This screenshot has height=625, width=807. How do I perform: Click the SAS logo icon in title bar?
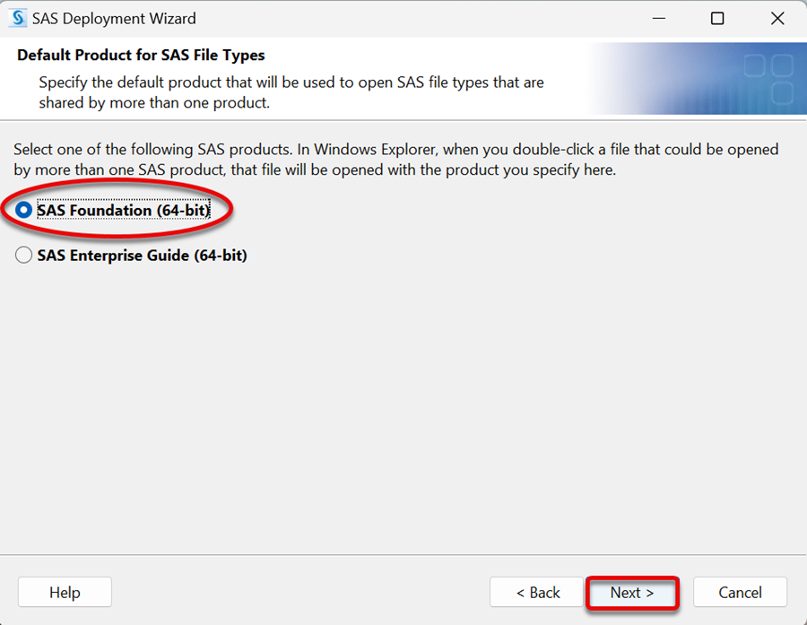(x=18, y=18)
